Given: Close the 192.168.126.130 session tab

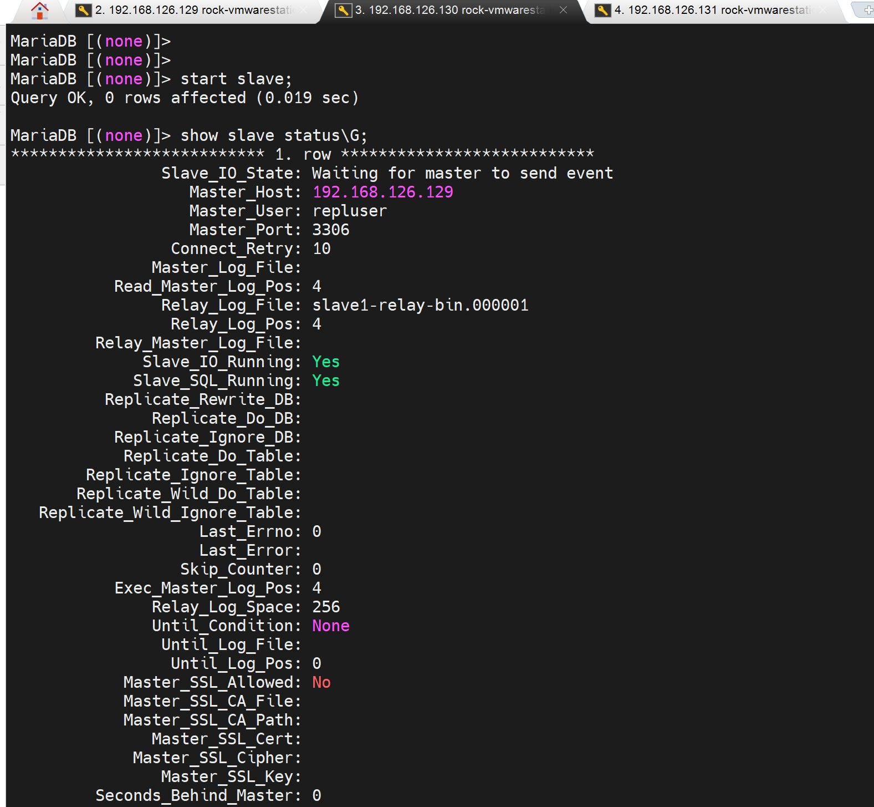Looking at the screenshot, I should [x=563, y=10].
